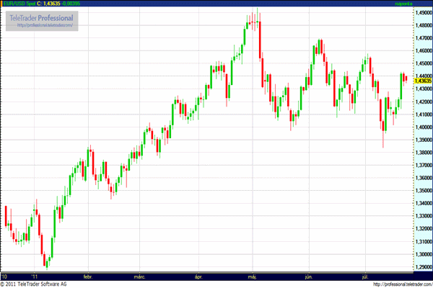Select the ápr. label on the time axis
This screenshot has width=433, height=288.
[x=198, y=276]
